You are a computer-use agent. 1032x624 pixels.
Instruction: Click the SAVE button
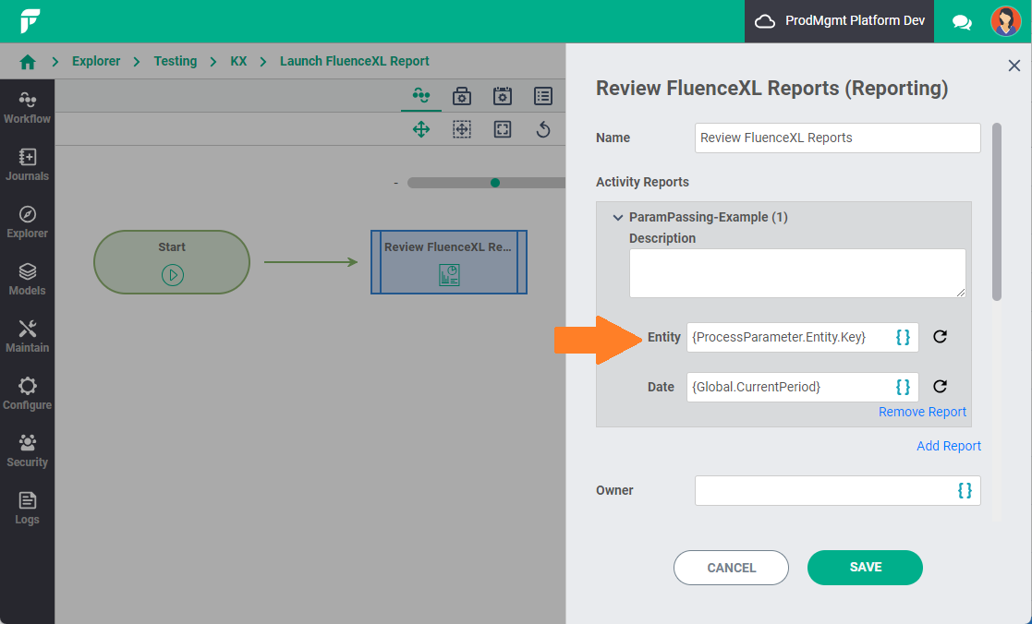click(865, 568)
